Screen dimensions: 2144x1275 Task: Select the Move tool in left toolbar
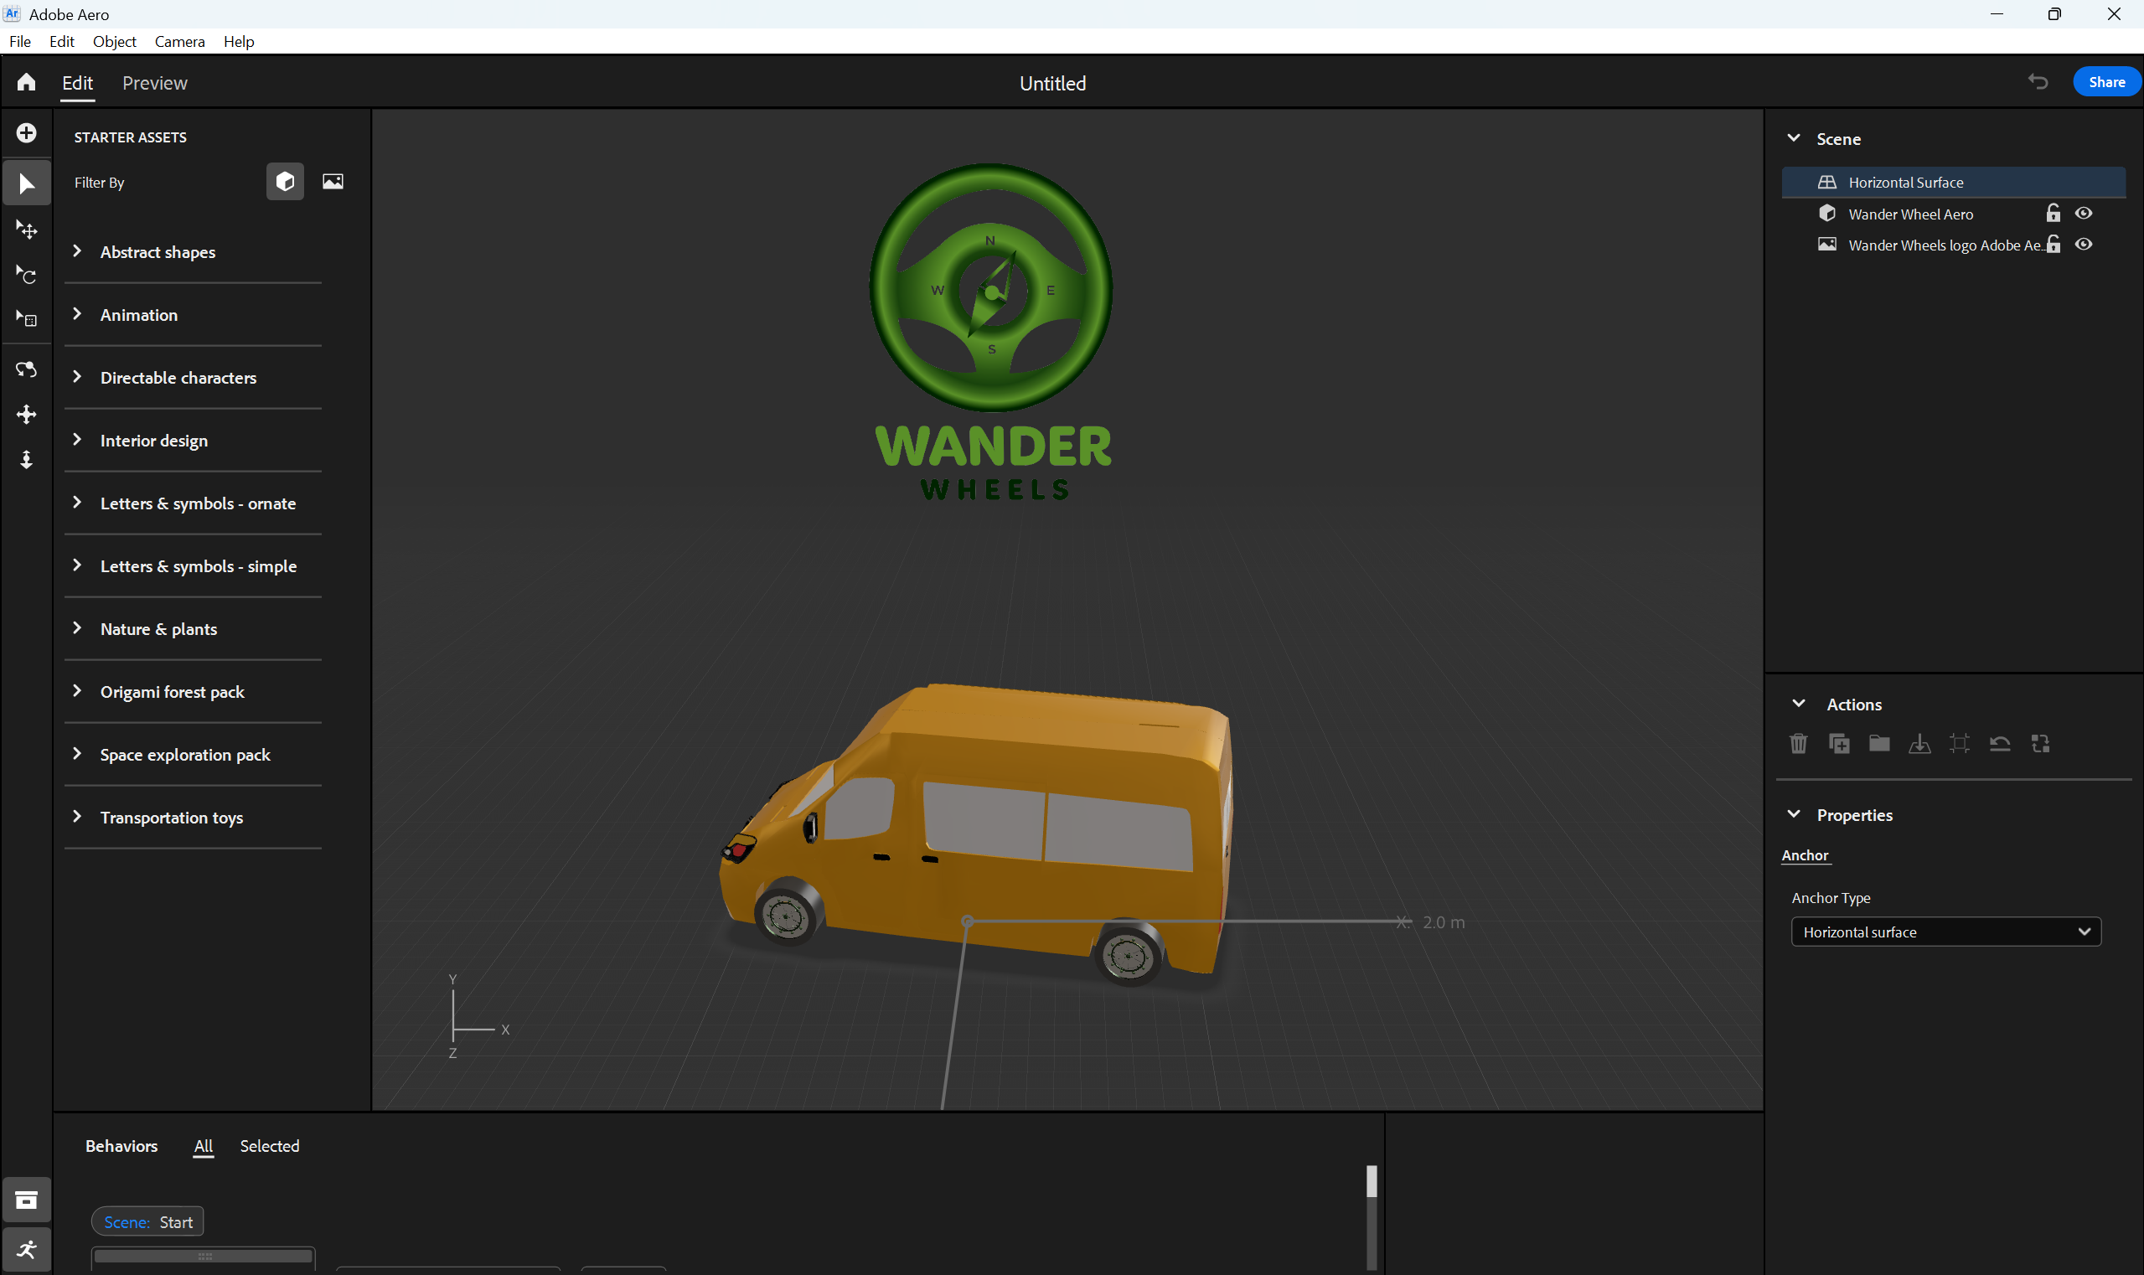pos(27,230)
